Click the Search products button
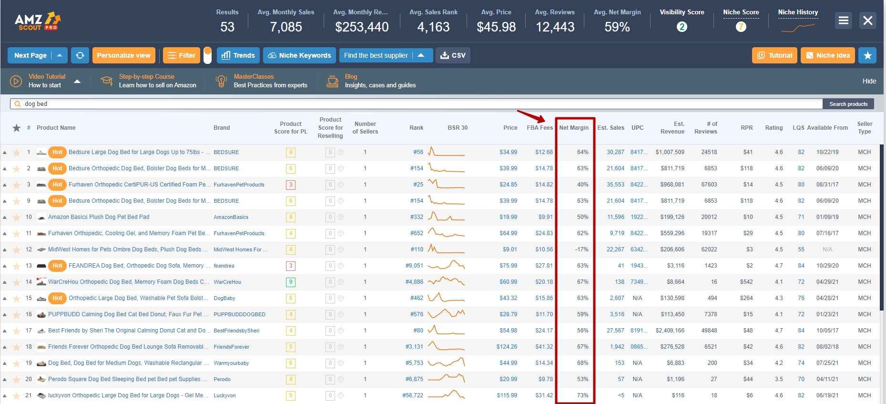This screenshot has height=404, width=886. pyautogui.click(x=848, y=104)
